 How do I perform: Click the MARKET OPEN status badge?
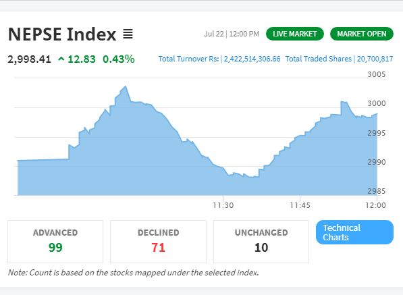pos(362,34)
